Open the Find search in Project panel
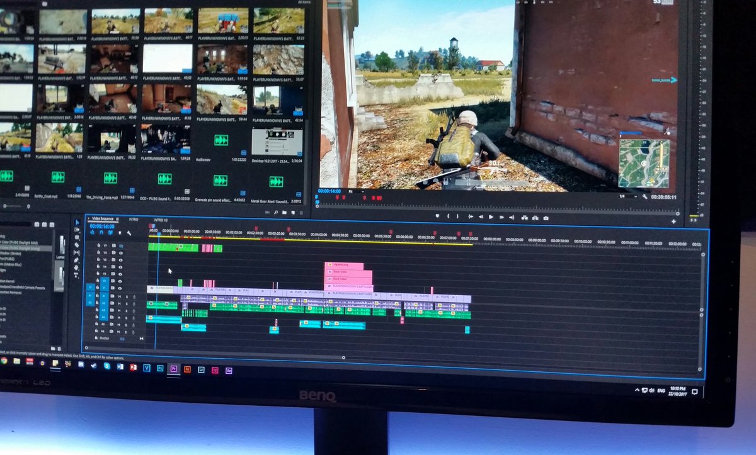 (x=276, y=213)
